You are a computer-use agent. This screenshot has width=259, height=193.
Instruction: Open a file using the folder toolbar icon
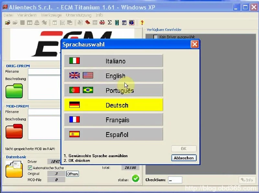click(7, 22)
